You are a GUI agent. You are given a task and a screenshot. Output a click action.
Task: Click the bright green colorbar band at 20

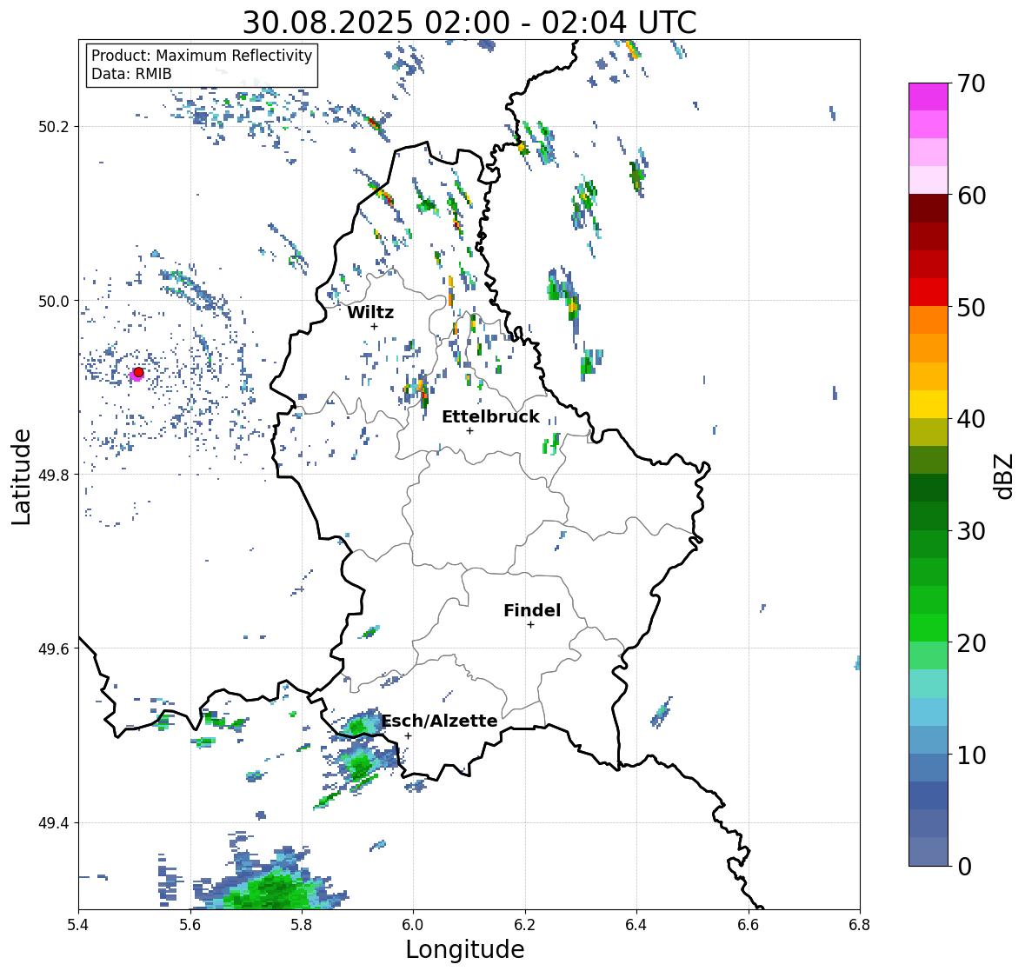(x=928, y=628)
